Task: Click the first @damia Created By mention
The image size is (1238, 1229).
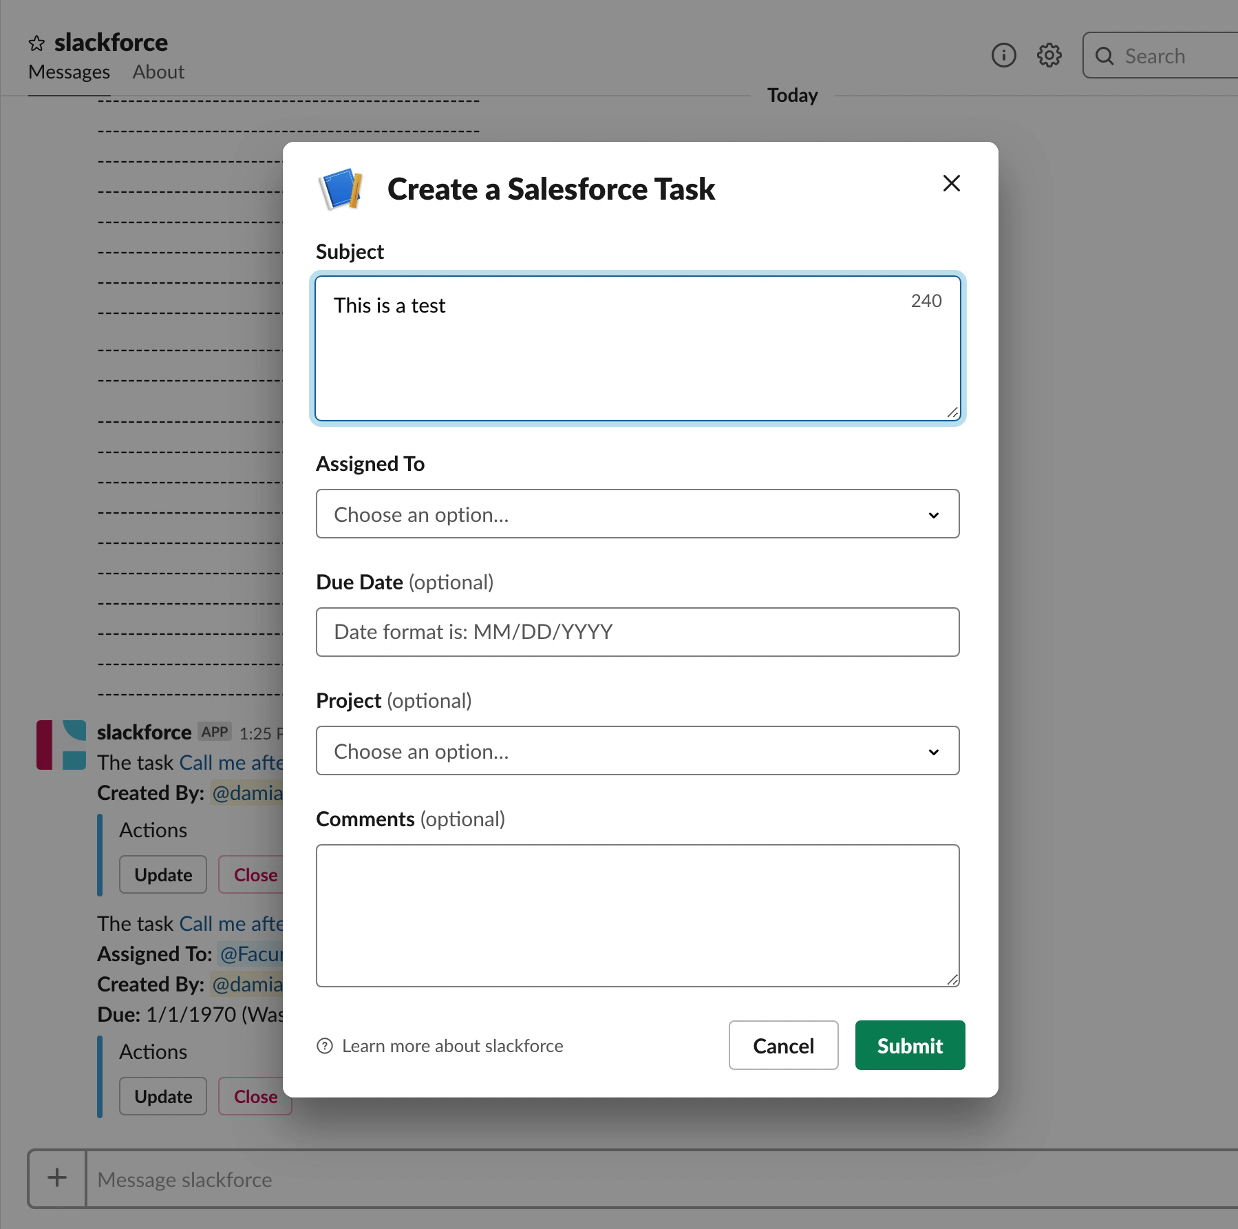Action: tap(247, 793)
